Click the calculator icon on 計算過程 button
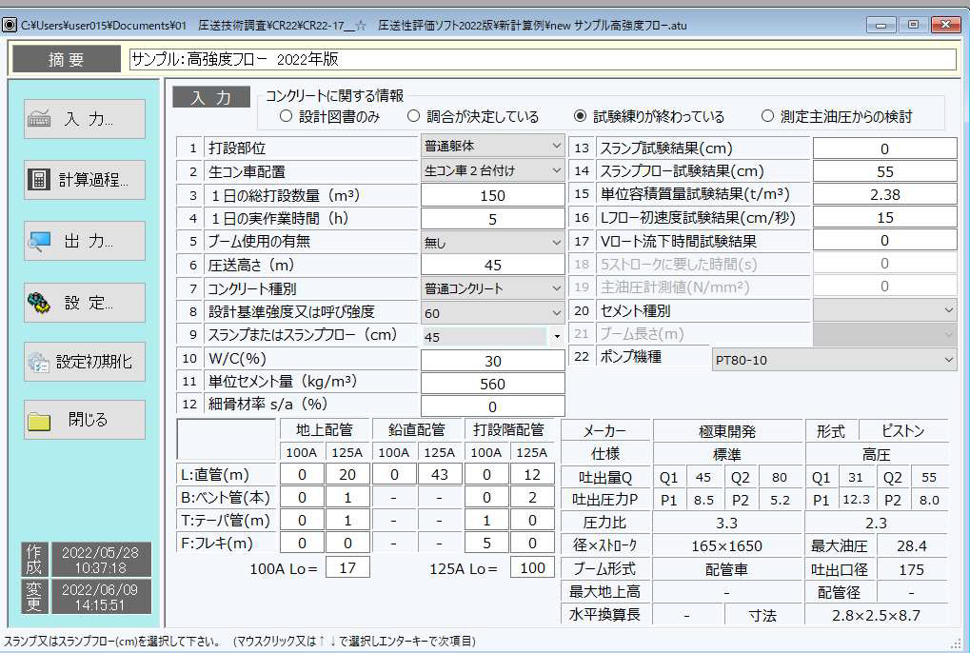Image resolution: width=970 pixels, height=653 pixels. click(x=38, y=179)
